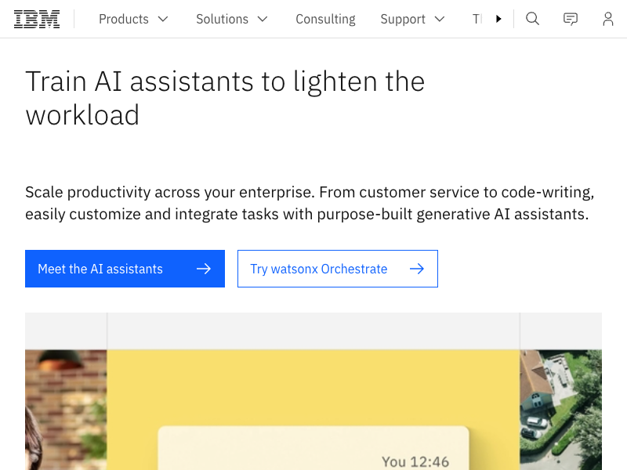Expand the Solutions dropdown chevron
Screen dimensions: 627x470
click(263, 19)
